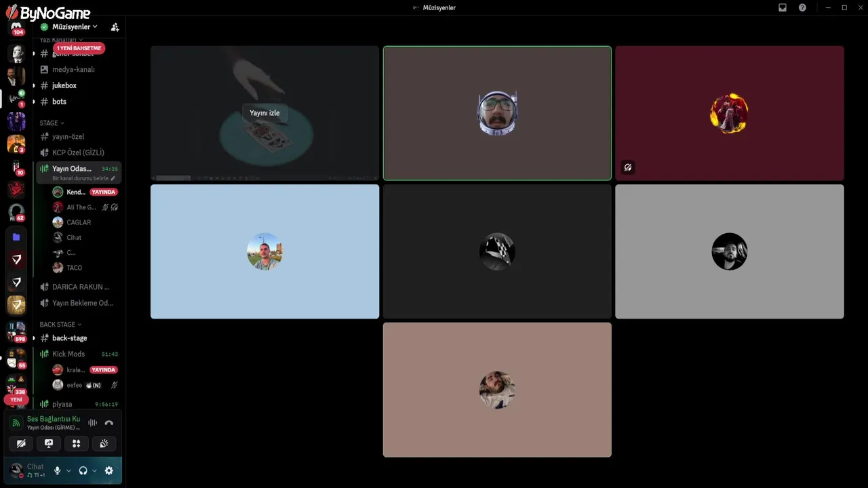Open the gold Valorant-style server icon
This screenshot has height=488, width=868.
16,305
